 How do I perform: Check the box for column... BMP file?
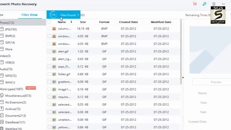click(49, 29)
